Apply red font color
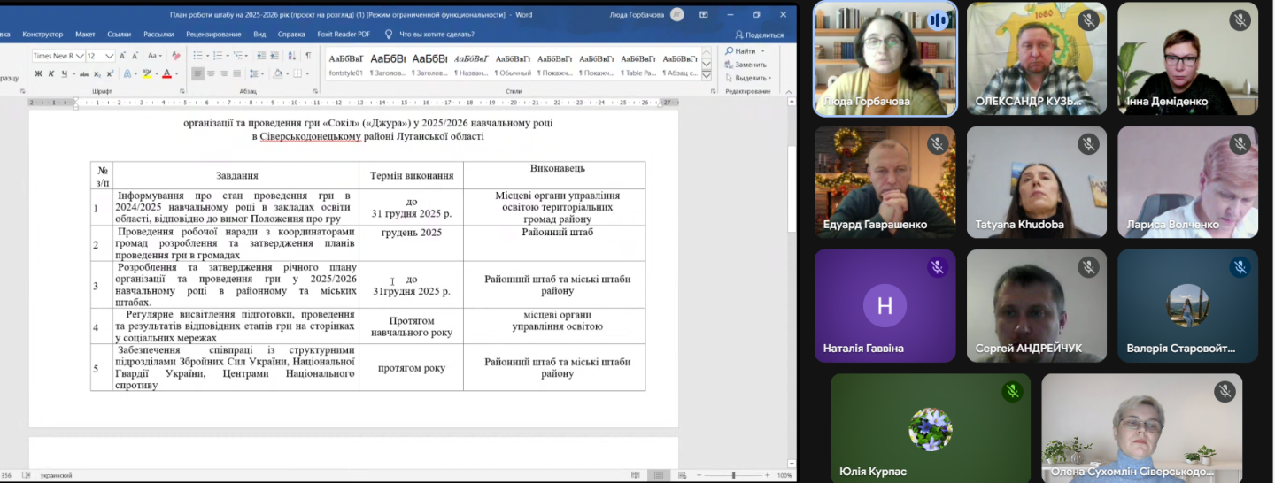The image size is (1275, 483). 166,73
